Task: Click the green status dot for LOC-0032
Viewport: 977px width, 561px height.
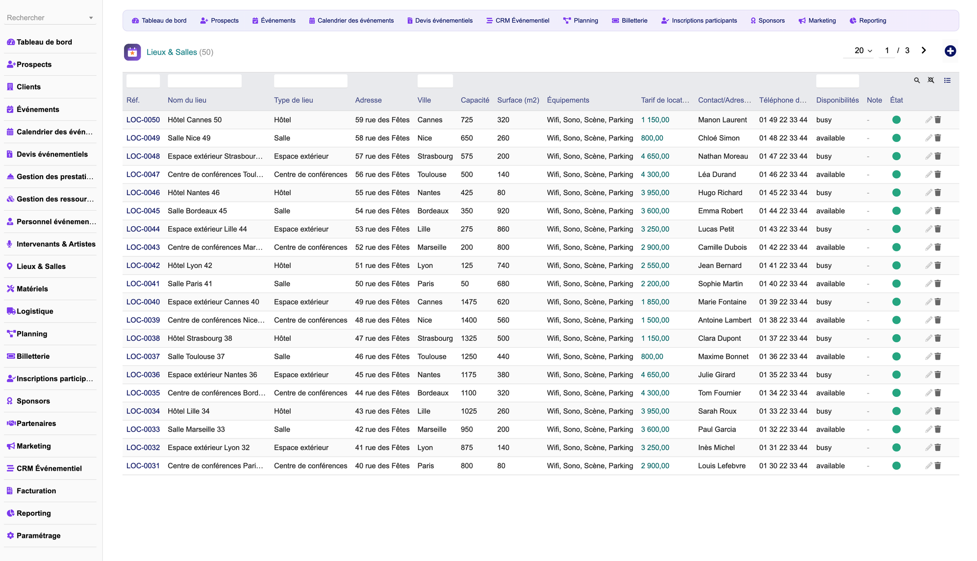Action: [896, 448]
